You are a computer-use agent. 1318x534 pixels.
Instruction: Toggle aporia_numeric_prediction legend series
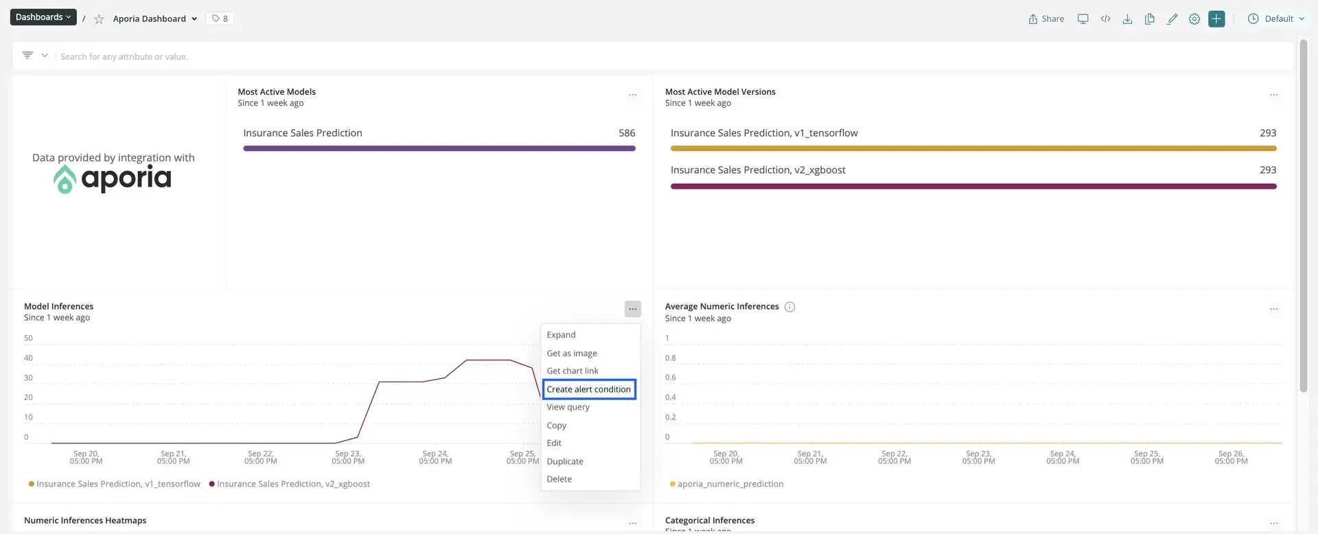click(x=727, y=484)
